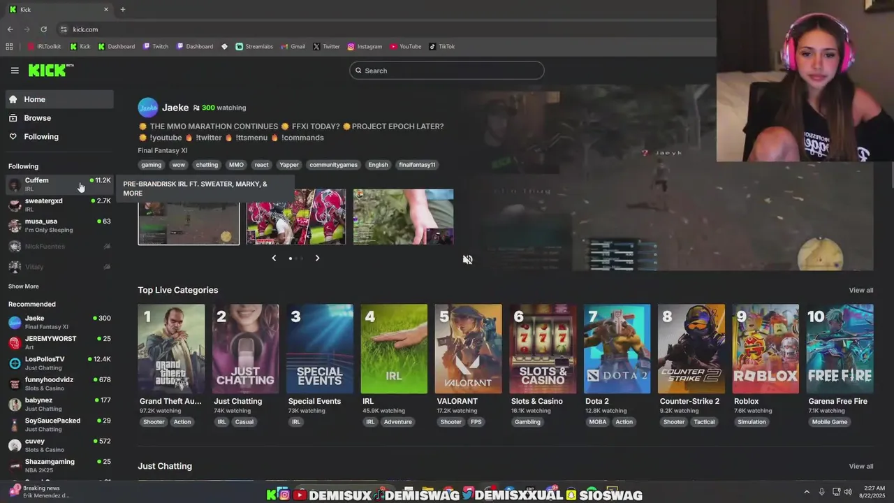Show the next featured stream in the carousel
This screenshot has height=503, width=894.
317,258
